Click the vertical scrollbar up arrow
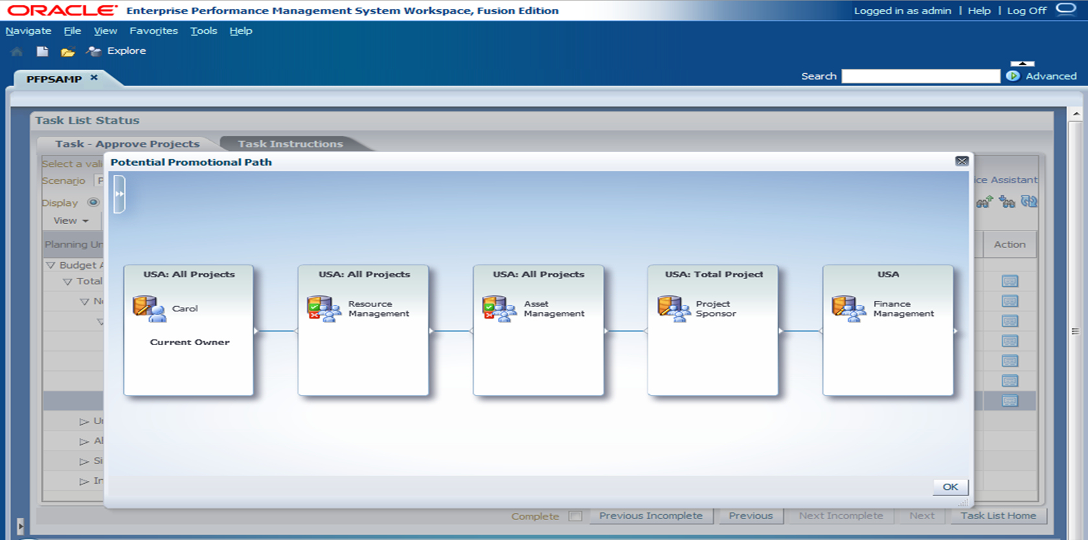The height and width of the screenshot is (540, 1088). [x=1076, y=114]
